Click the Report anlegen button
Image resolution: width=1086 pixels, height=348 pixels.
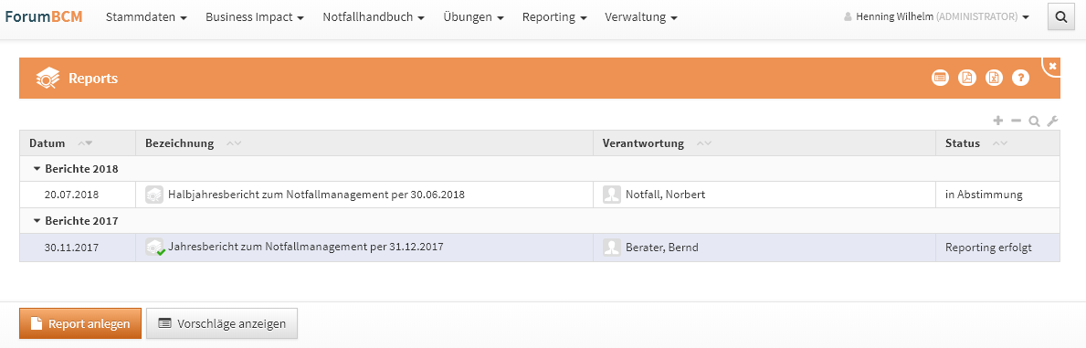(80, 323)
